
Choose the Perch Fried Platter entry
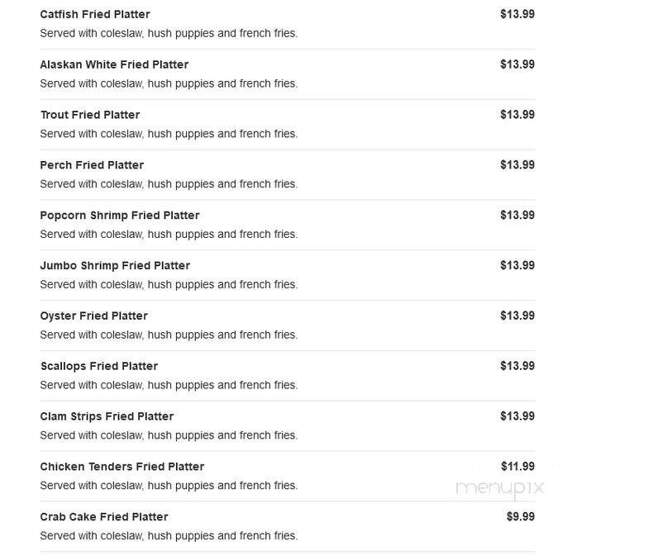92,165
